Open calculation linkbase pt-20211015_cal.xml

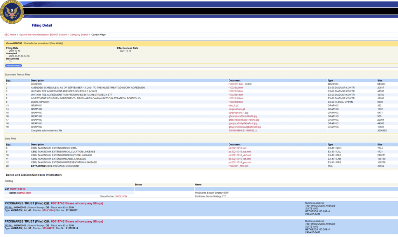(x=239, y=152)
